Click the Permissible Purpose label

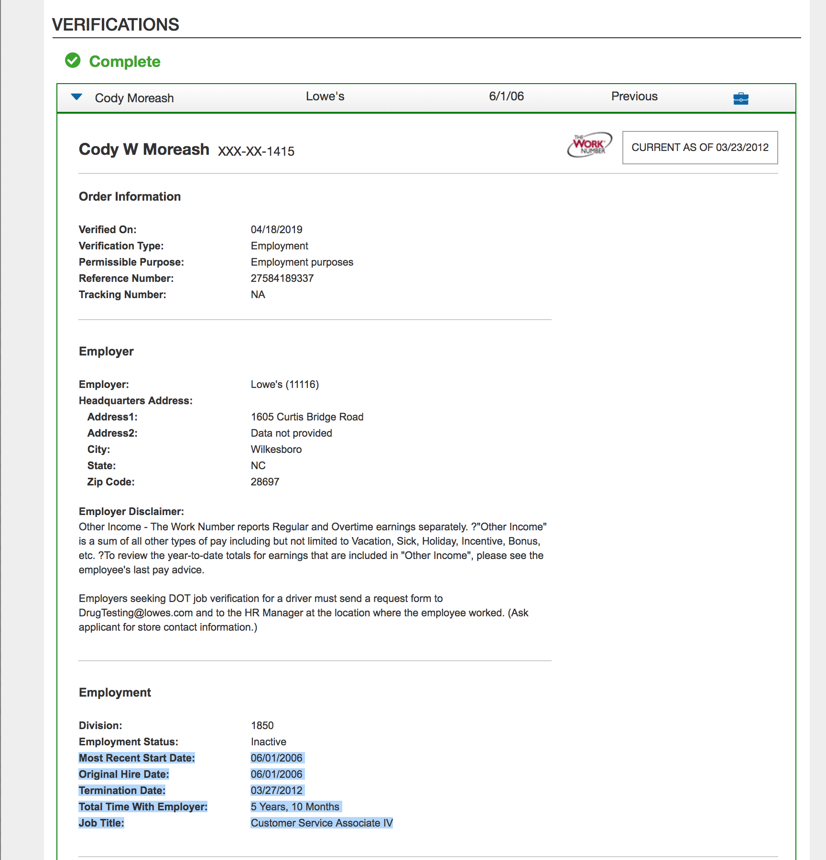(131, 262)
